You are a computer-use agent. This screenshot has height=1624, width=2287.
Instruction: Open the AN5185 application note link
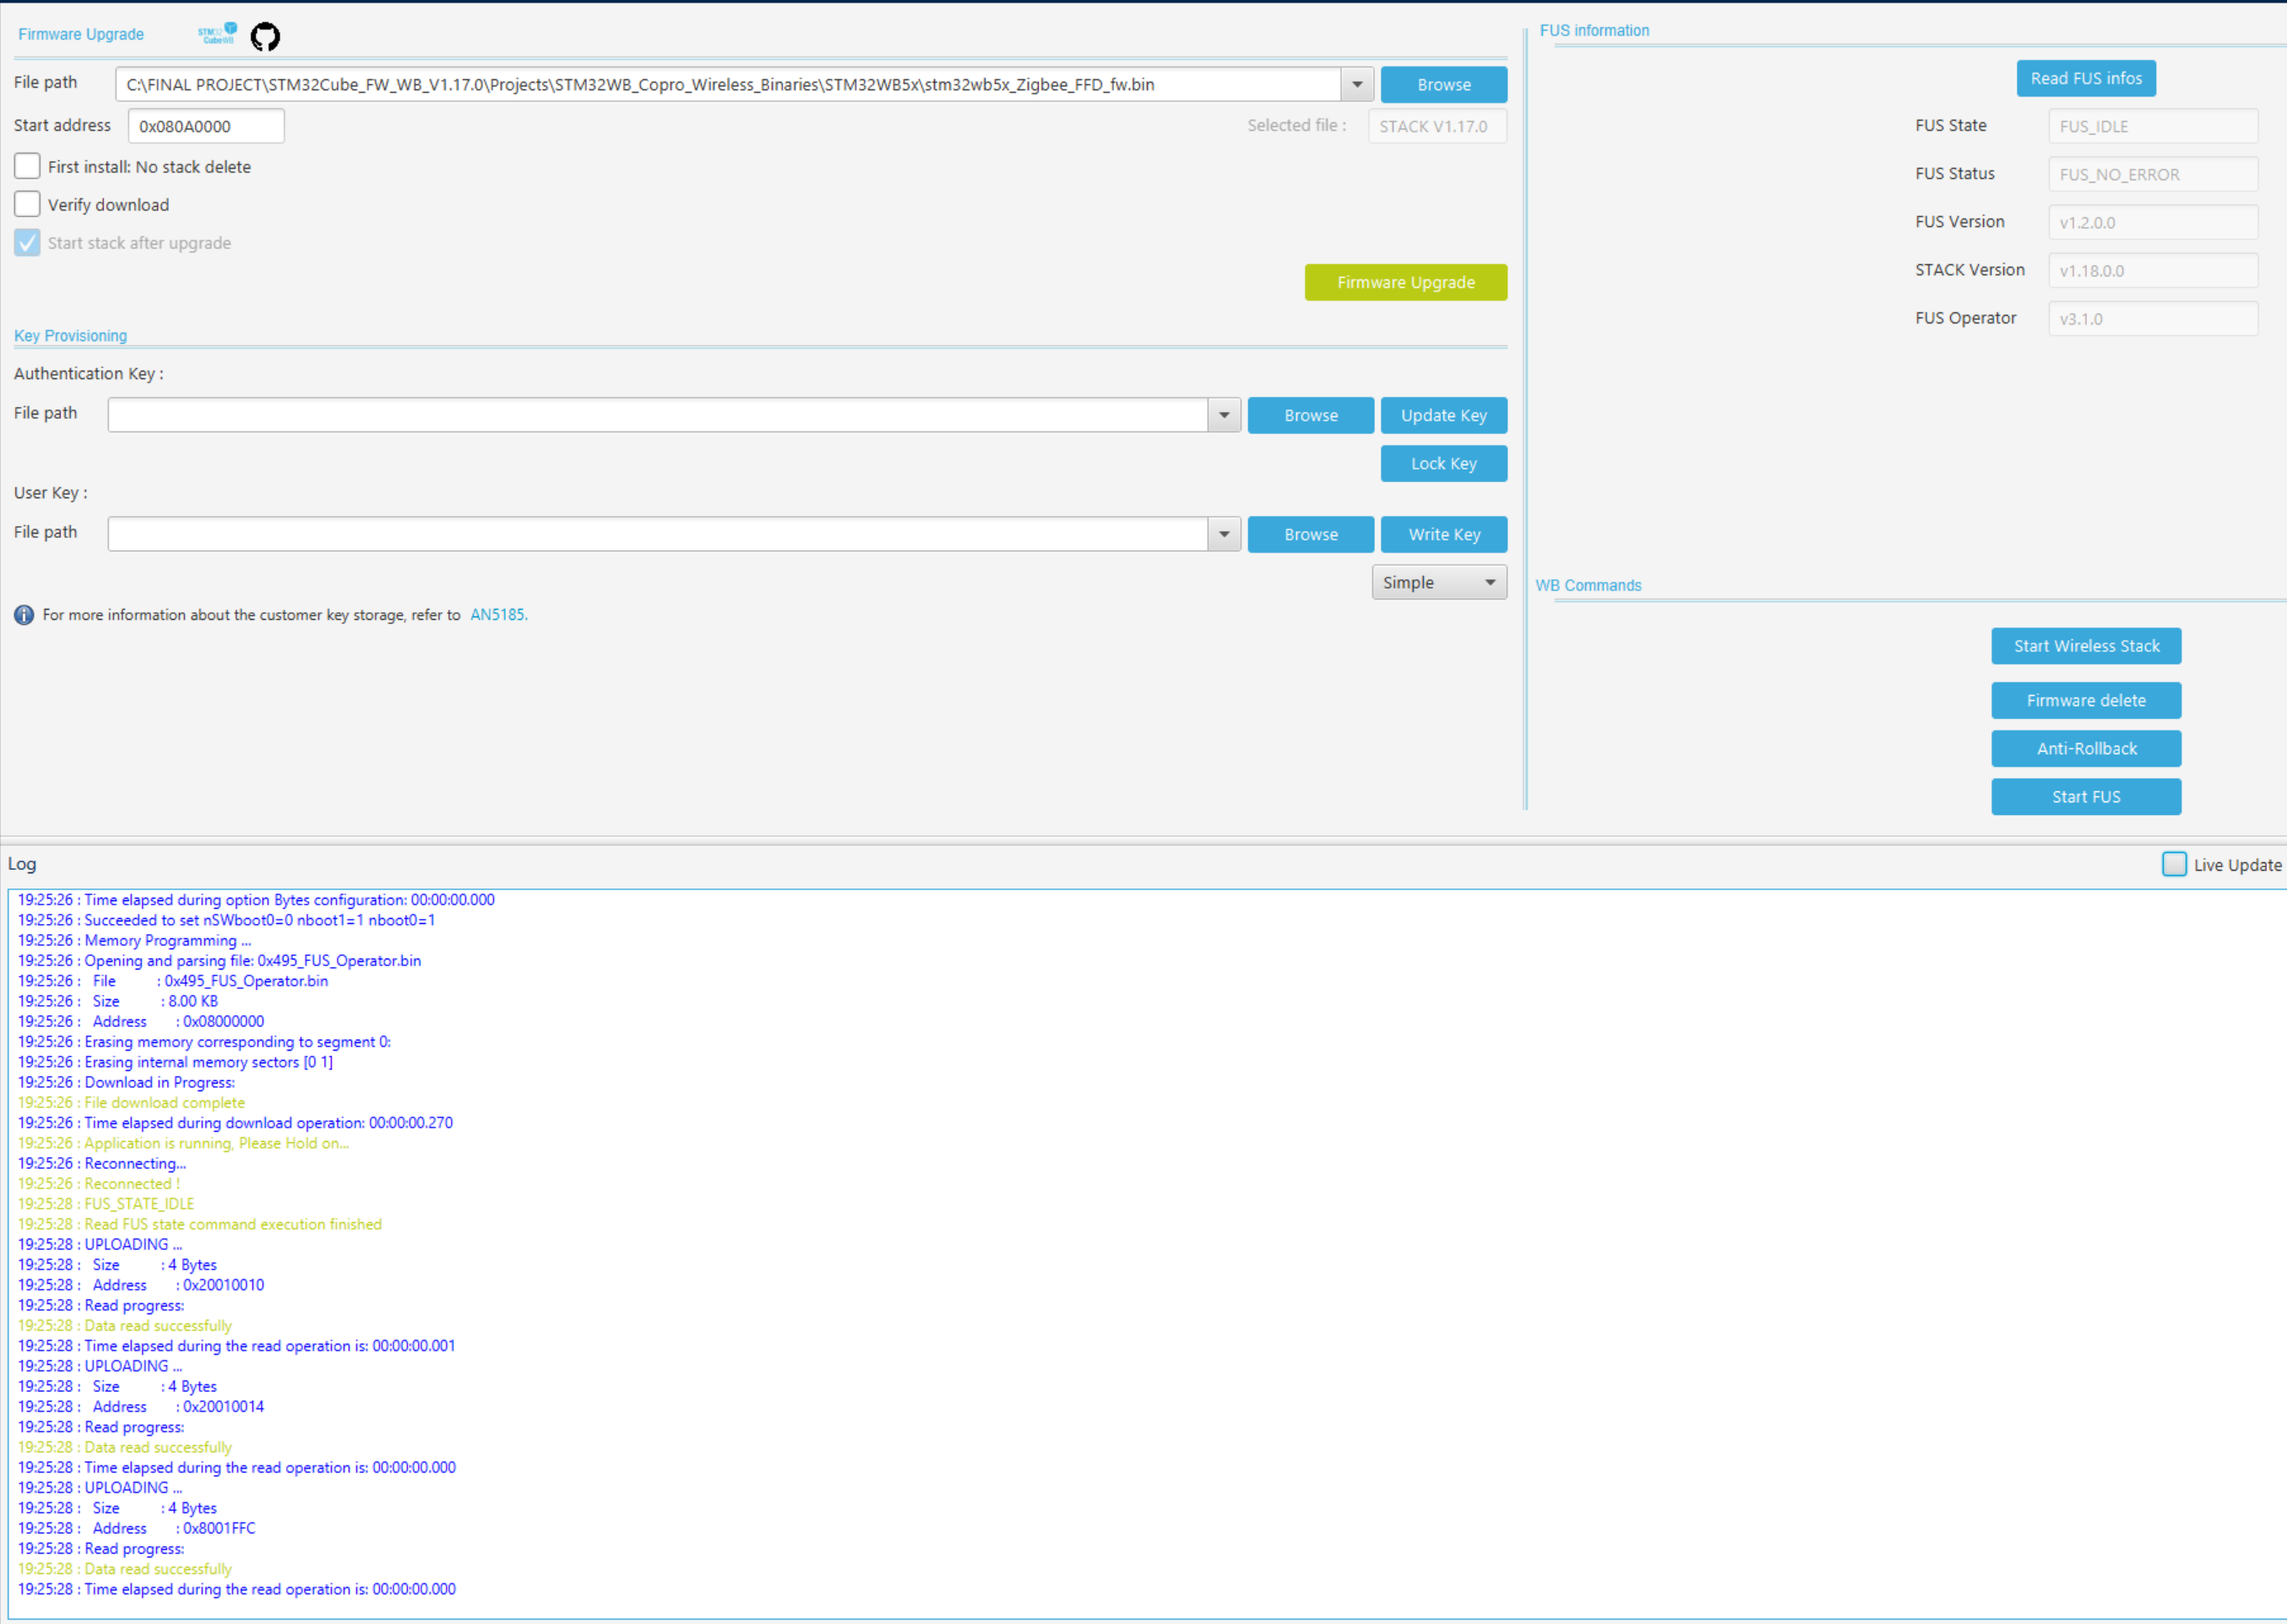click(x=498, y=615)
